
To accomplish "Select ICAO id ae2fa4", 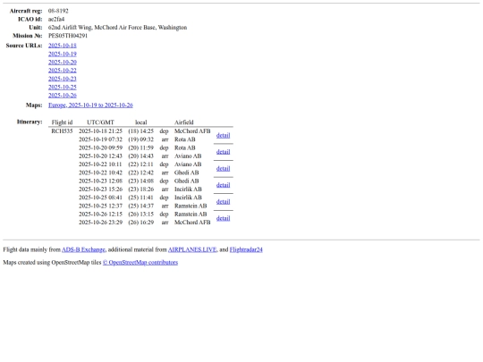I will click(56, 20).
